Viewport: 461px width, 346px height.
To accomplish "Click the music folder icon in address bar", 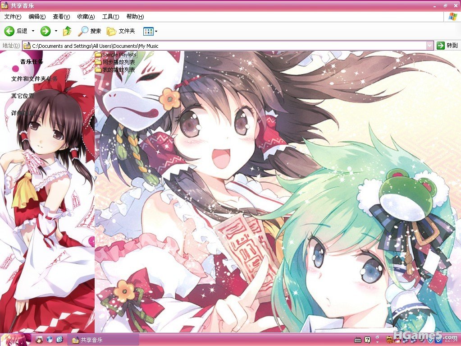I will (x=27, y=46).
